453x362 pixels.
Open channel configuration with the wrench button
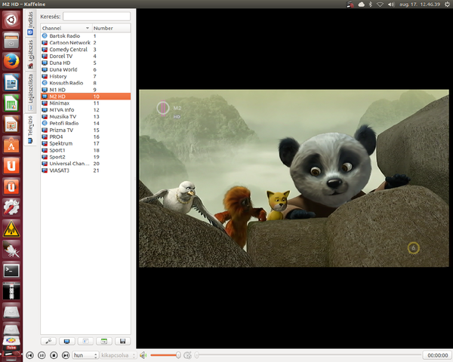click(x=48, y=341)
